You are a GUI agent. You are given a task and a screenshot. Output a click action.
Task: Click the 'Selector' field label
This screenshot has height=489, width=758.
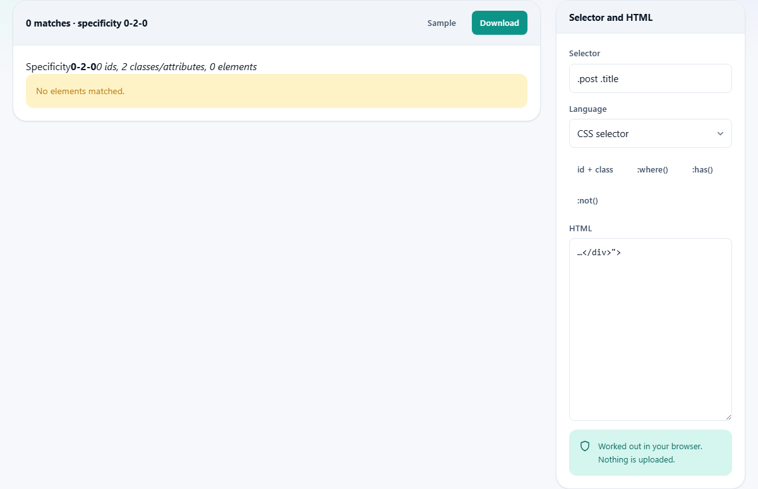tap(585, 53)
